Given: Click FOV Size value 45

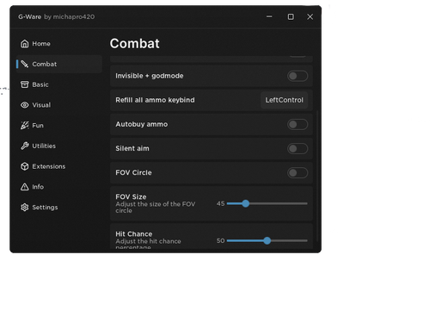Looking at the screenshot, I should click(220, 203).
